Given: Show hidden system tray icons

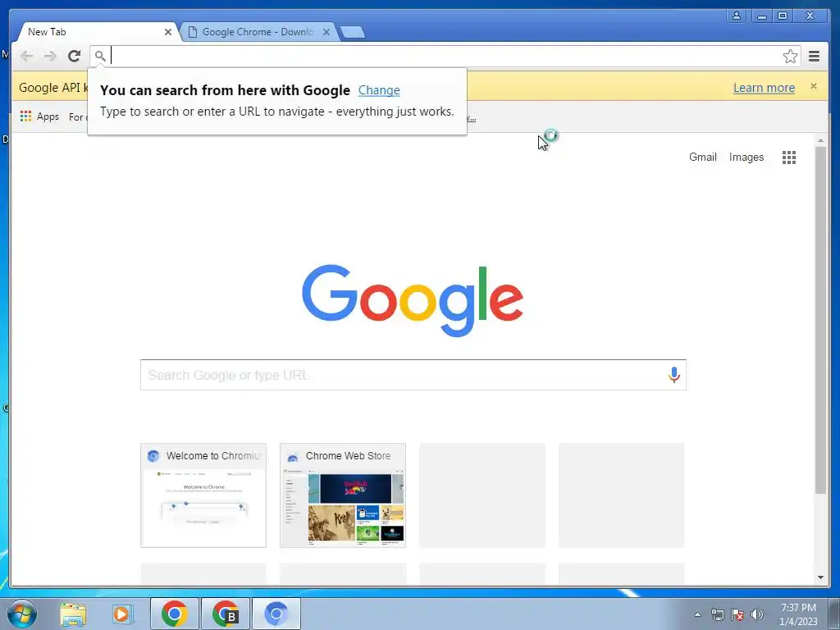Looking at the screenshot, I should click(x=697, y=614).
